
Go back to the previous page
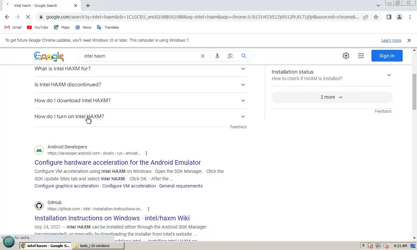(7, 17)
